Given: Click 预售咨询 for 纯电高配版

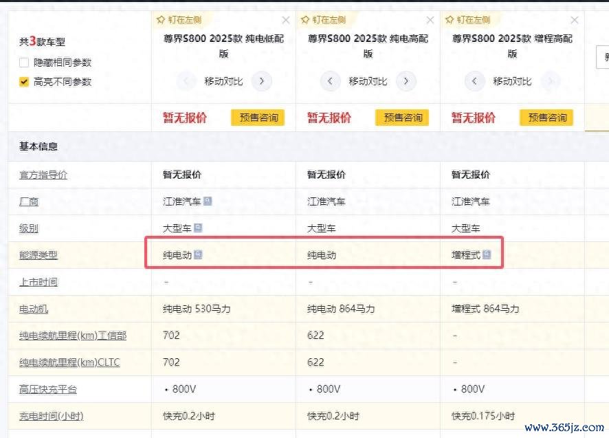Looking at the screenshot, I should [402, 118].
